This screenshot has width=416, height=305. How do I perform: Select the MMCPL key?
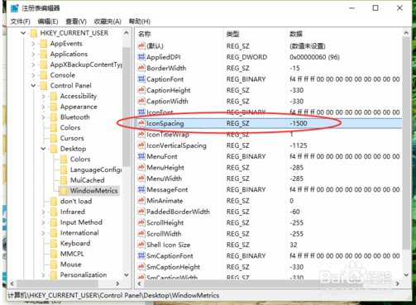[72, 254]
